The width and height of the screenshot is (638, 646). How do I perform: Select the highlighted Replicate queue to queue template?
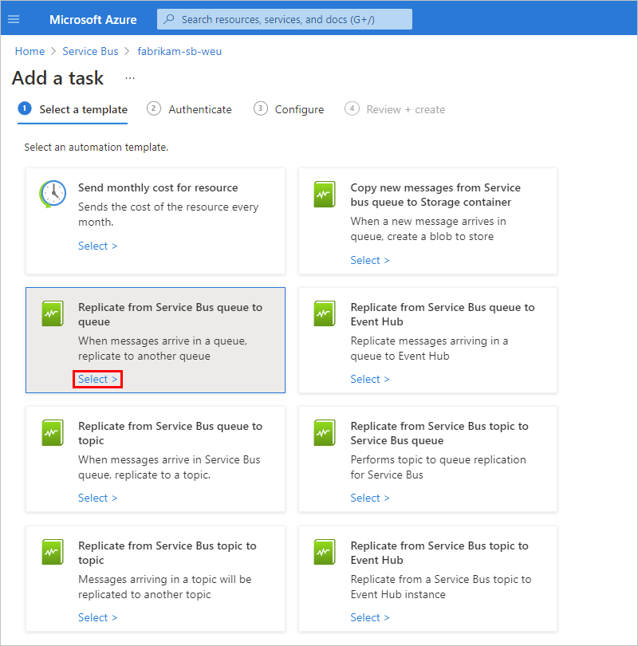pyautogui.click(x=97, y=379)
